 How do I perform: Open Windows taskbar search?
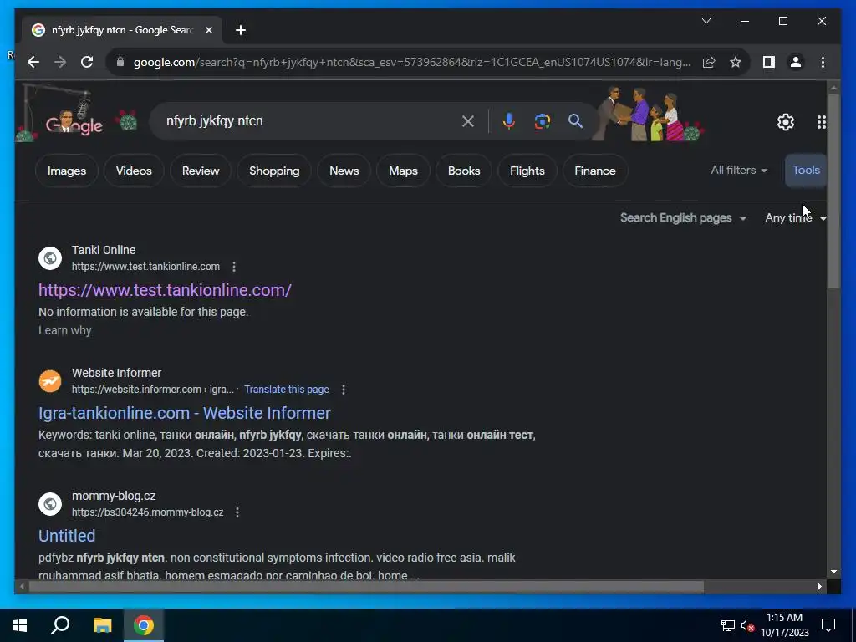[x=60, y=625]
